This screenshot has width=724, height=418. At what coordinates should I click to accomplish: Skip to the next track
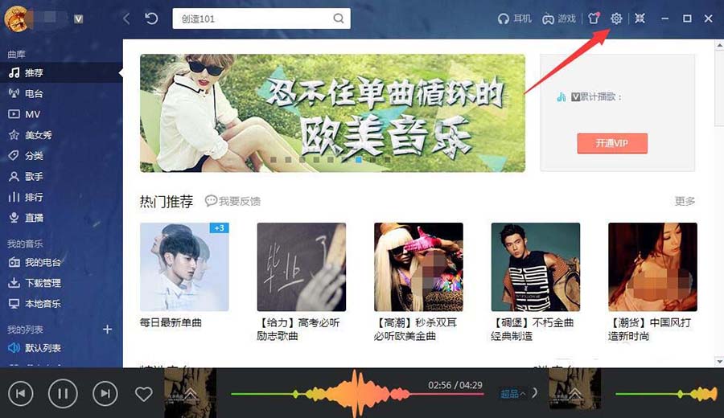(105, 394)
